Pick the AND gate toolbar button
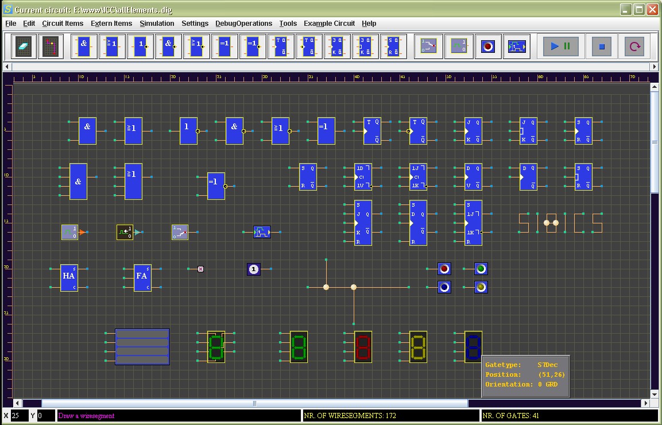The image size is (662, 425). pos(84,47)
